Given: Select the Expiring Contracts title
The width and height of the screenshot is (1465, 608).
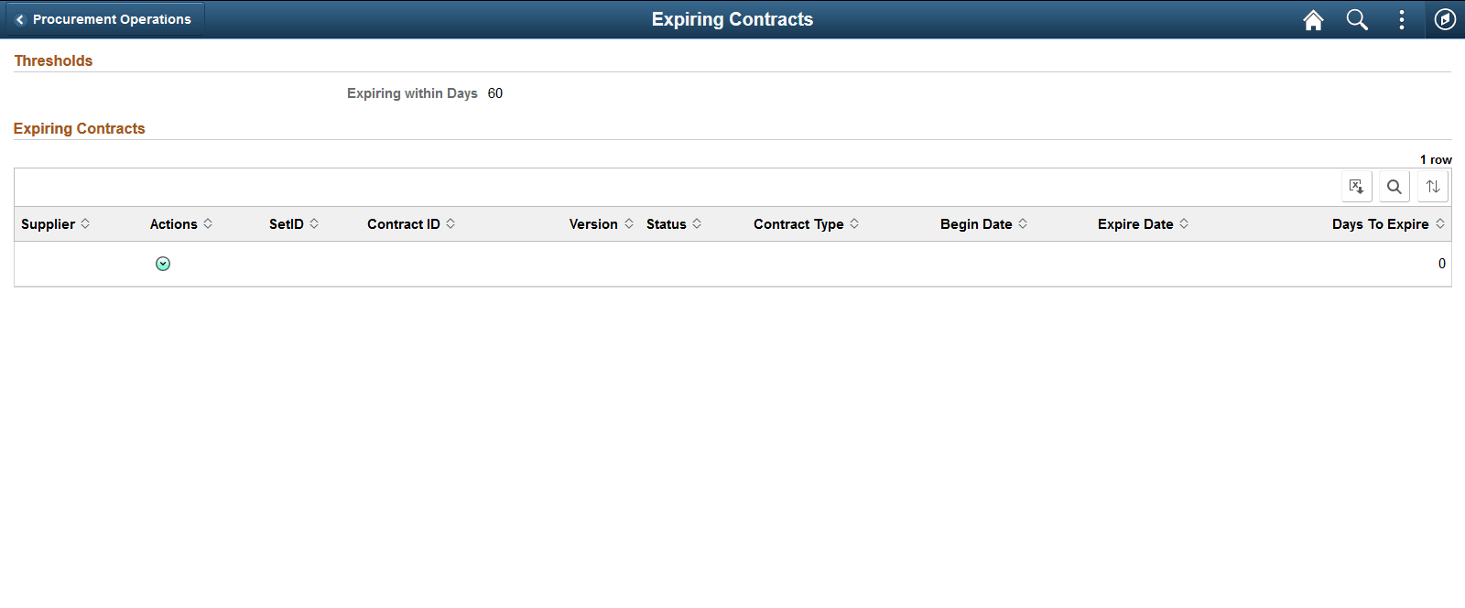Looking at the screenshot, I should [732, 19].
